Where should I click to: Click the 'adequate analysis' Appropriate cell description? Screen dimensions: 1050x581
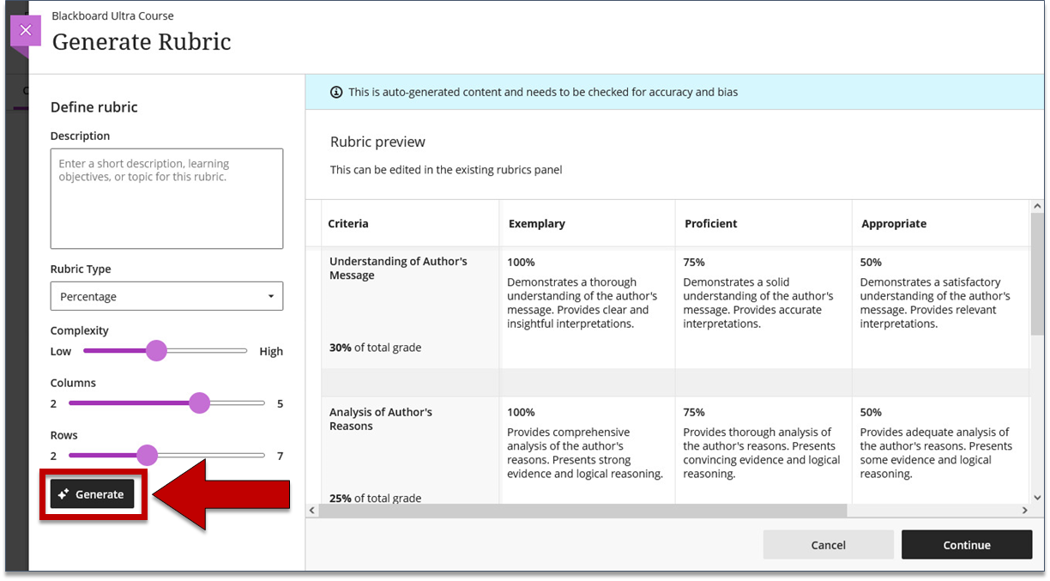(x=936, y=453)
